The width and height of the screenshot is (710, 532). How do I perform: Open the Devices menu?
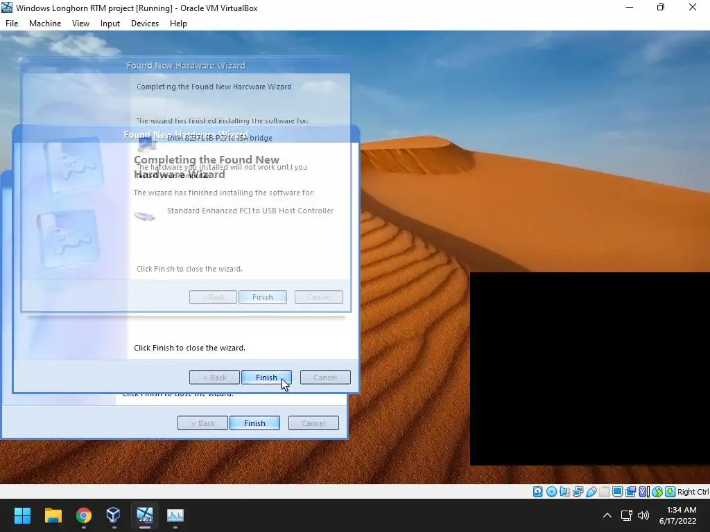(145, 24)
